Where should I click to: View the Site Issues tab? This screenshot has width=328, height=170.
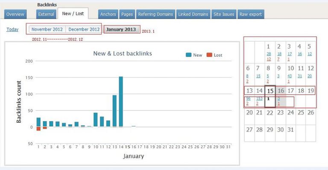click(x=224, y=14)
